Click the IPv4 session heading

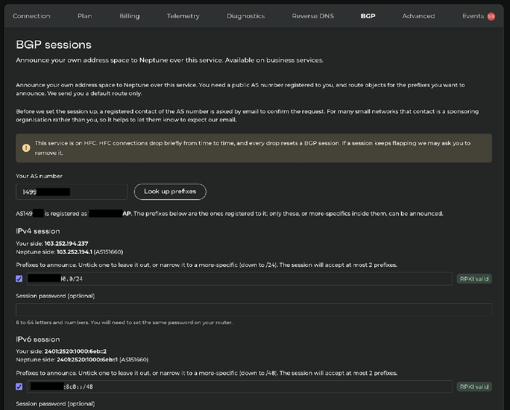click(38, 231)
